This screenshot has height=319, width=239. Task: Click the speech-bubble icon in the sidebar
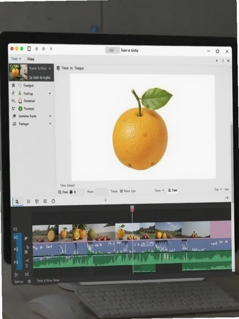point(14,116)
